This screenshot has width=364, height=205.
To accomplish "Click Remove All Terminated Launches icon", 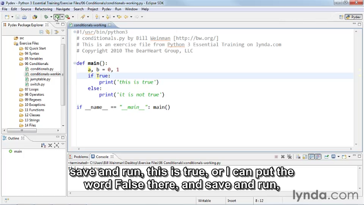I will (x=289, y=157).
